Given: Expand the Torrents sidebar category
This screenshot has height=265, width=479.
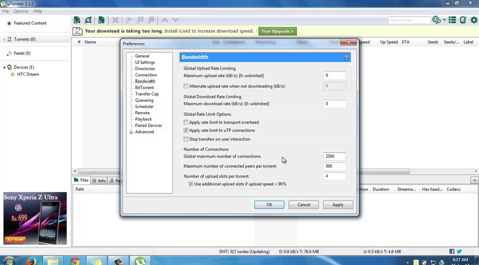Looking at the screenshot, I should click(x=4, y=39).
